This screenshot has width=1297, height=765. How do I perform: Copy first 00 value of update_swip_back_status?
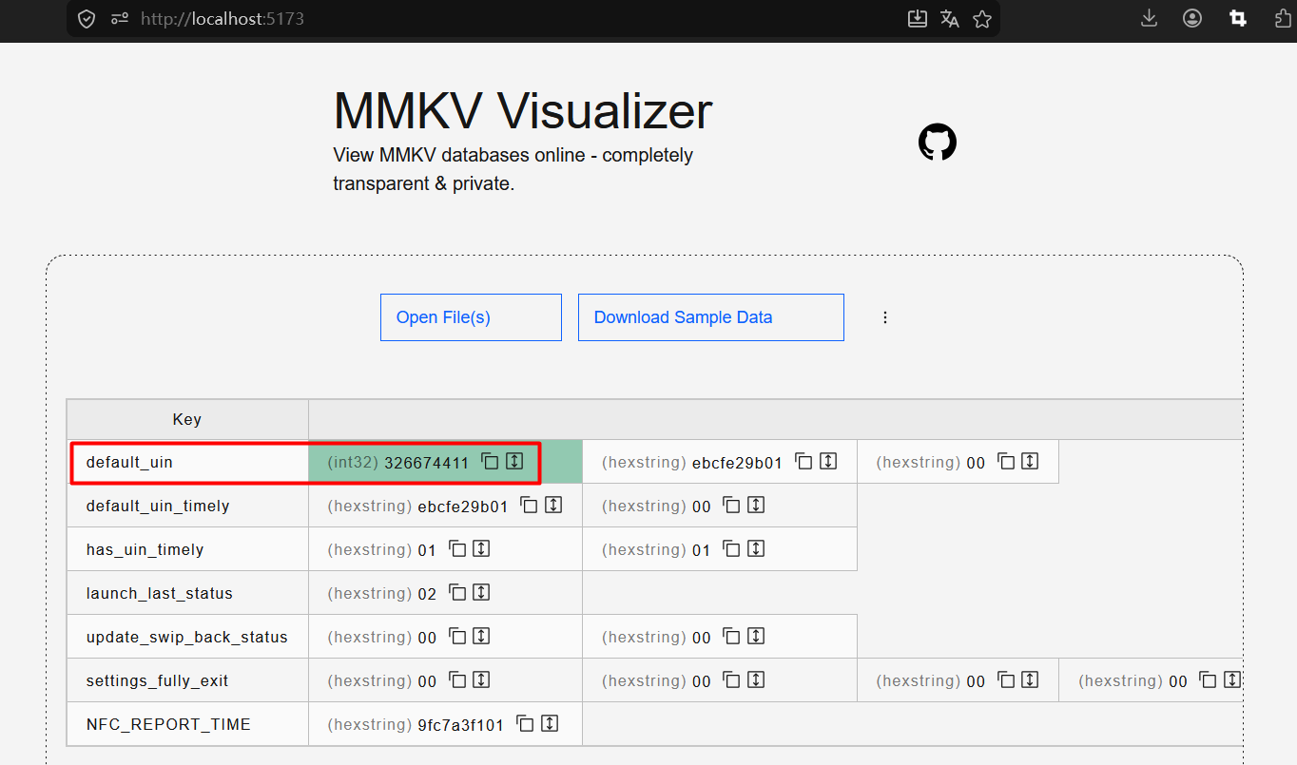[457, 637]
